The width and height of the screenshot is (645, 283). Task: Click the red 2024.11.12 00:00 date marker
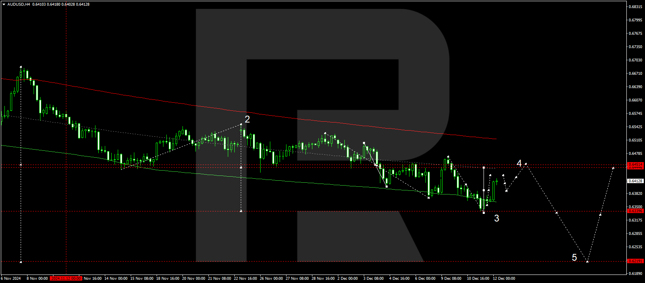click(x=66, y=279)
